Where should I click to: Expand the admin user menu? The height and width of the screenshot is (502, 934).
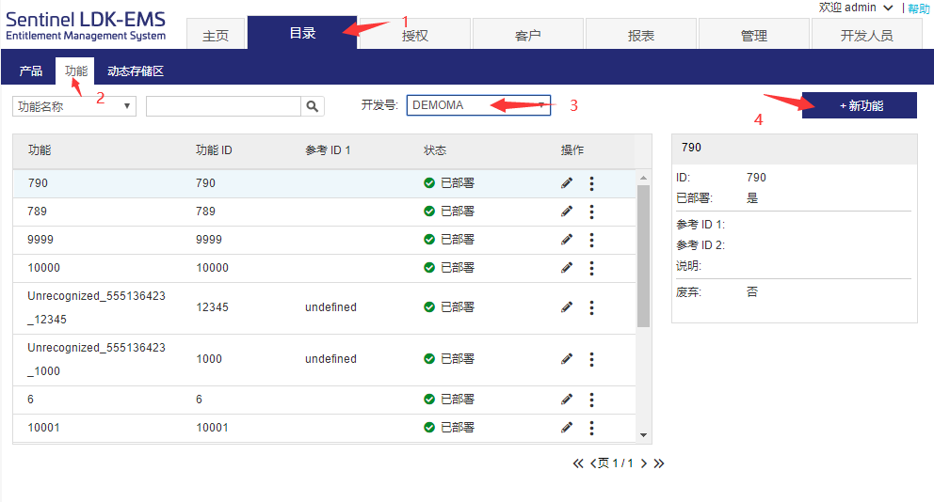[888, 8]
